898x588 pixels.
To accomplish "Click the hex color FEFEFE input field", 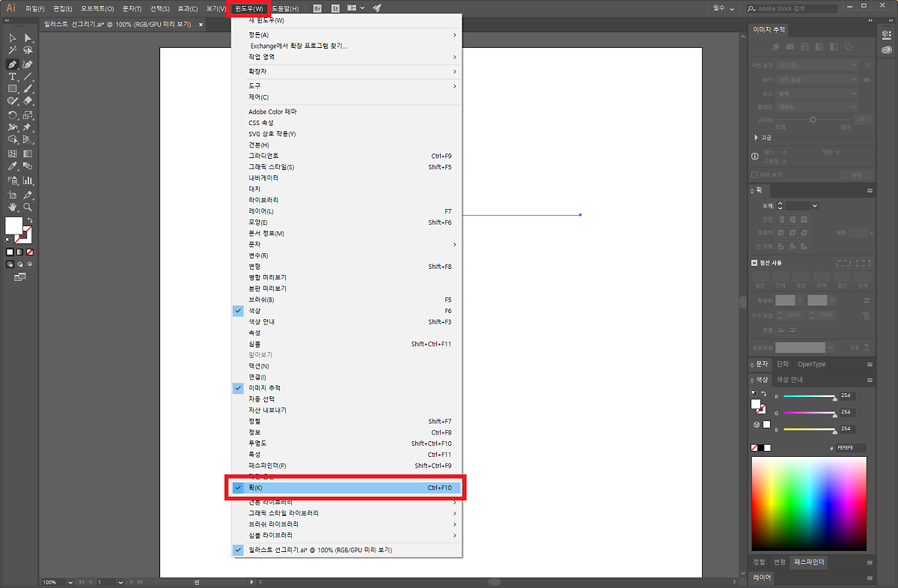I will 851,448.
